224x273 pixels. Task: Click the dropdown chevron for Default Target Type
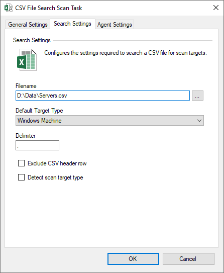coord(199,121)
